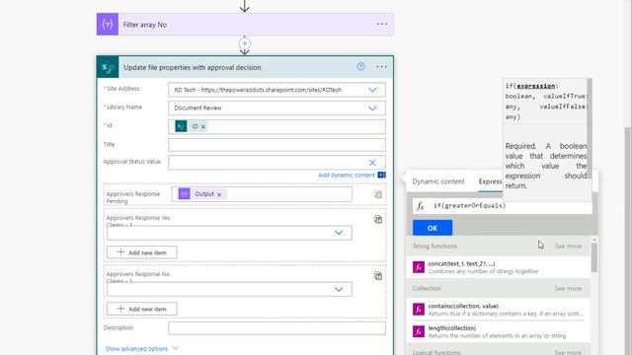Expand the Library Name dropdown

coord(372,107)
